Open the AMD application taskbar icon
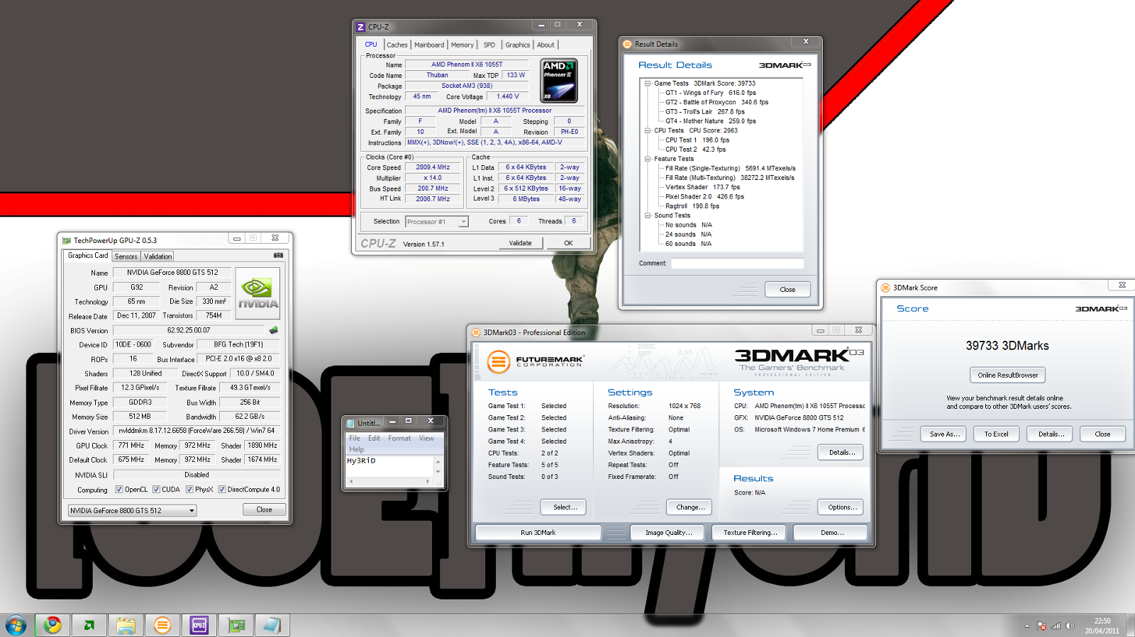1135x637 pixels. point(89,625)
